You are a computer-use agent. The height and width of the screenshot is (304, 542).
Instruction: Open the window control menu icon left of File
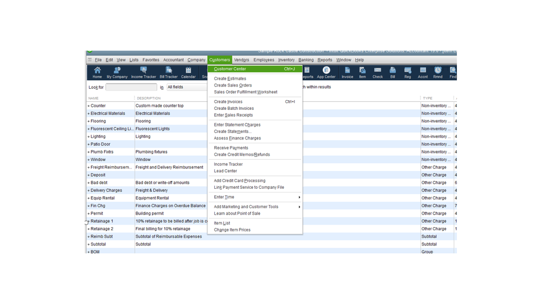90,60
